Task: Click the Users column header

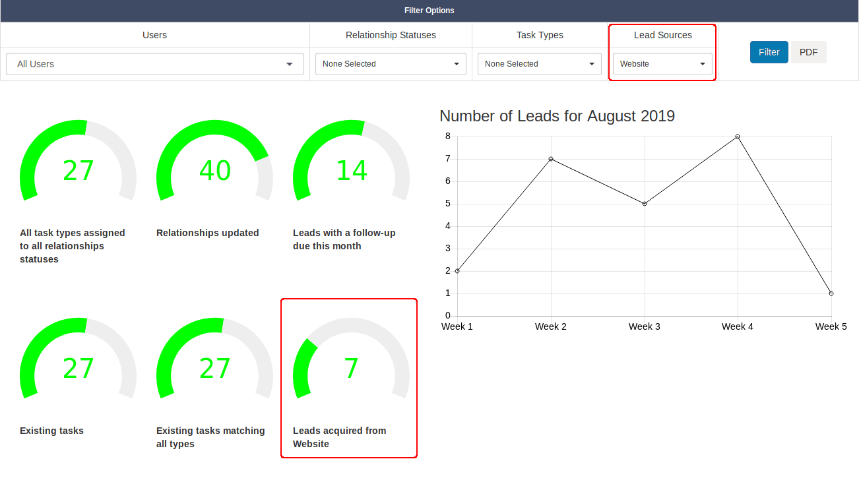Action: pyautogui.click(x=154, y=35)
